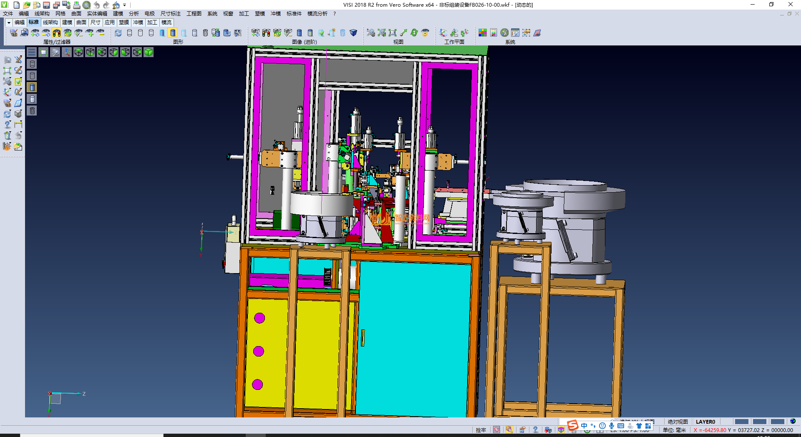Click the zoom-to-fit 1:1 view icon
Image resolution: width=801 pixels, height=437 pixels.
(393, 33)
